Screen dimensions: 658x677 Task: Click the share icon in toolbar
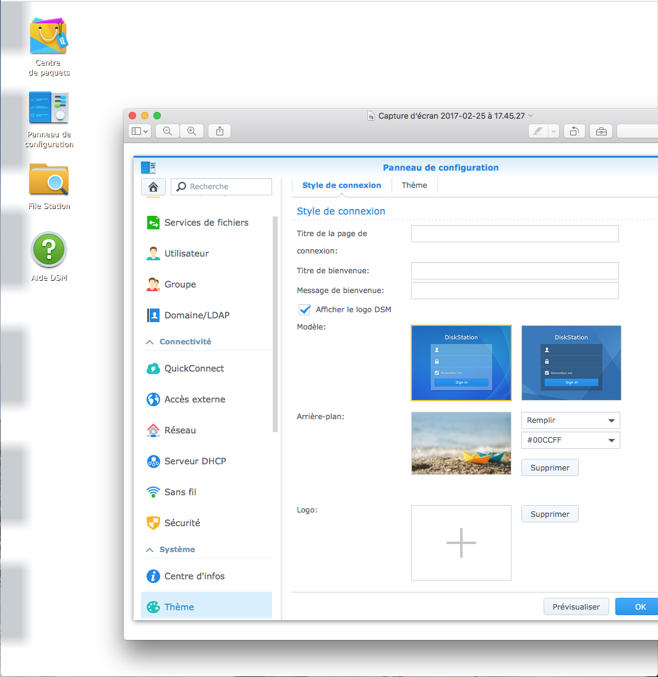220,131
